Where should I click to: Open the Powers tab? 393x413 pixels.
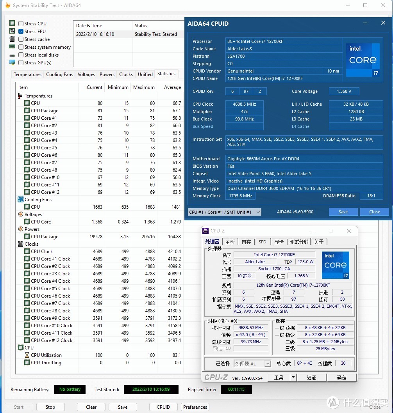pyautogui.click(x=107, y=74)
